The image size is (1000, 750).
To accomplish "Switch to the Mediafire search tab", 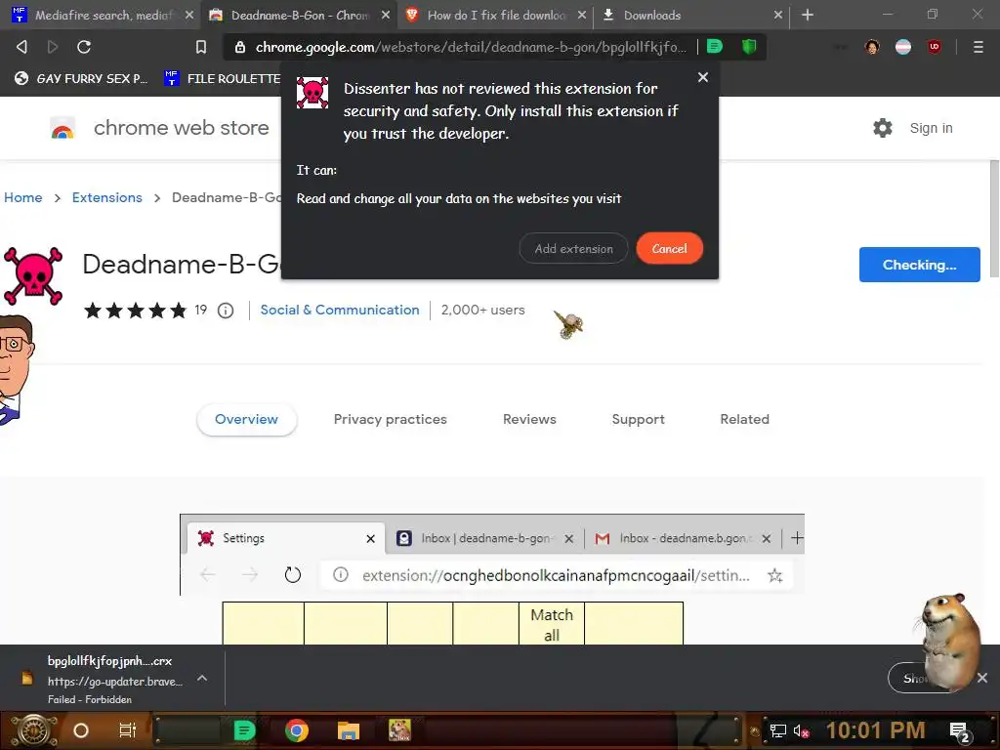I will coord(102,15).
